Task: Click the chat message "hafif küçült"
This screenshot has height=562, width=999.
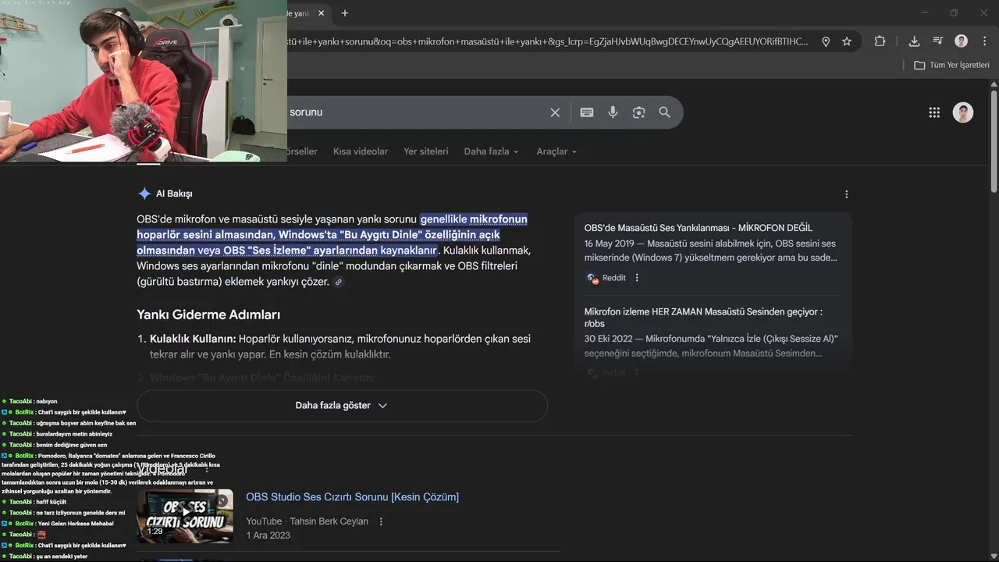Action: [x=51, y=502]
